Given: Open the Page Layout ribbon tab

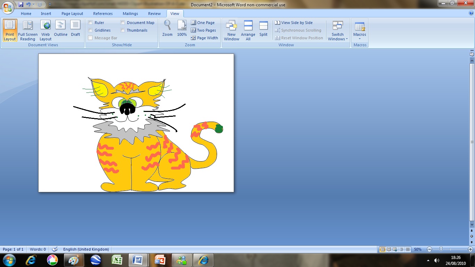Looking at the screenshot, I should click(72, 14).
